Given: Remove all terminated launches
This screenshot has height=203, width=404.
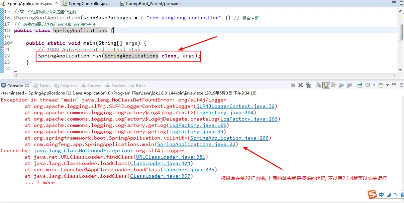Looking at the screenshot, I should pos(308,85).
